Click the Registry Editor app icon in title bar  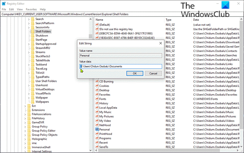click(x=3, y=3)
